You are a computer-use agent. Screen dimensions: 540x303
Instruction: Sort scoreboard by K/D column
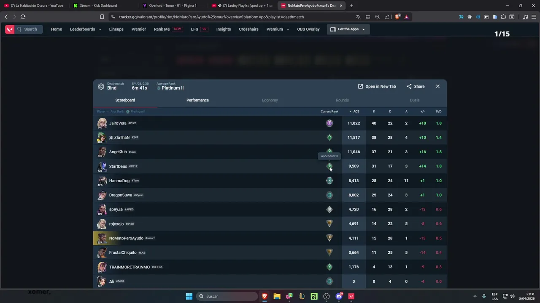439,112
